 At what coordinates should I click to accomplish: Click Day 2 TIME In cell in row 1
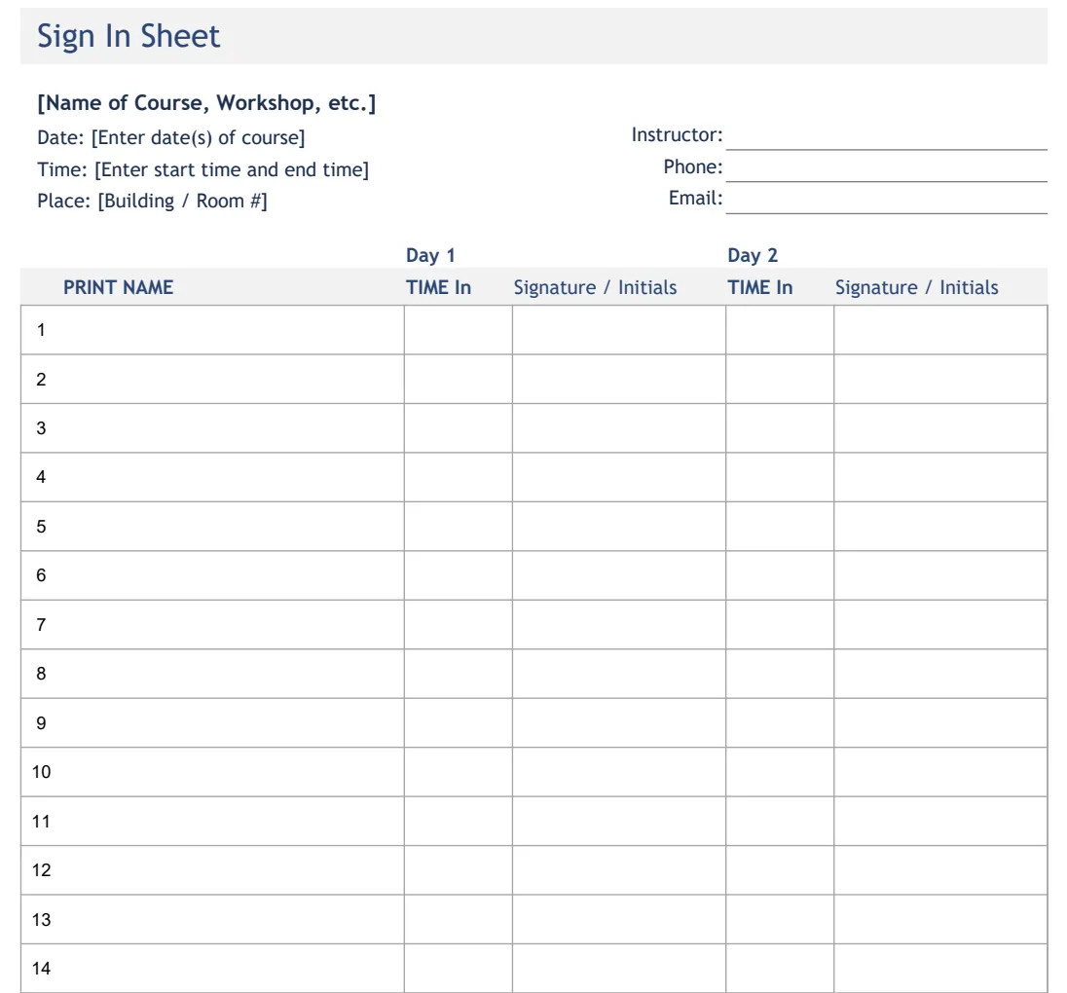[780, 330]
